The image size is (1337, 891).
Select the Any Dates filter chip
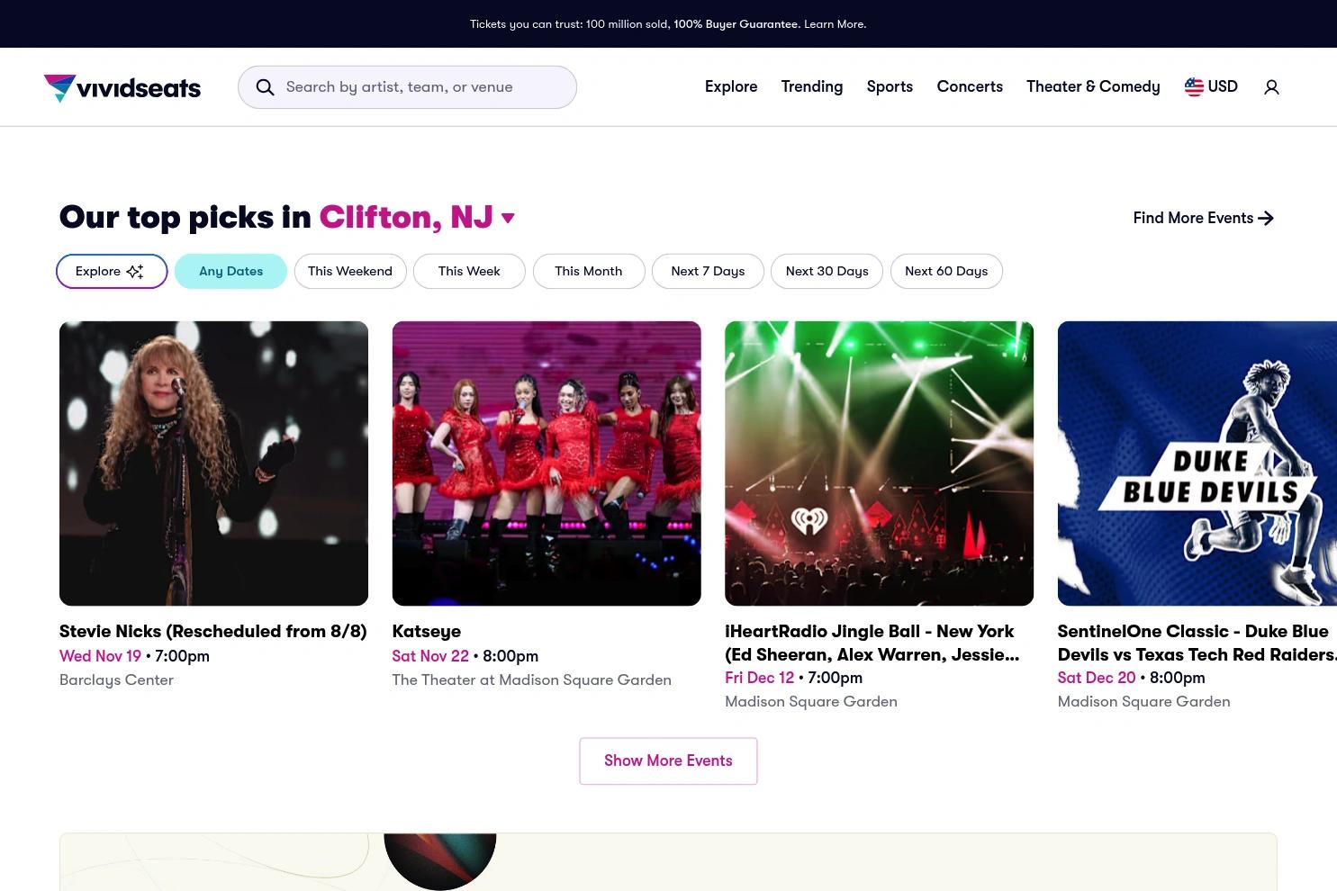230,271
